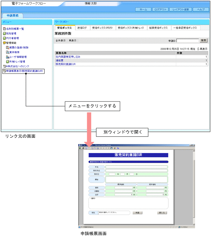Viewport: 211px width, 237px height.
Task: Click the first toolbar icon in the form window
Action: click(80, 148)
